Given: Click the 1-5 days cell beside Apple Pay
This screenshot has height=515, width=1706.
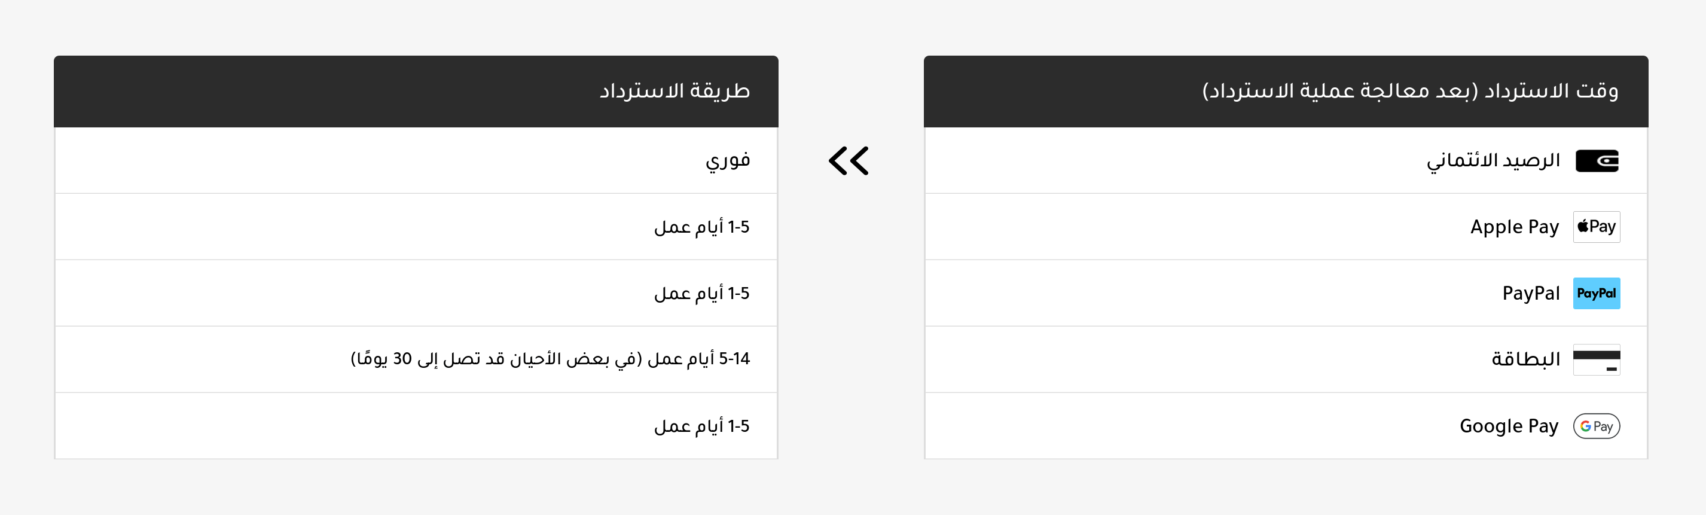Looking at the screenshot, I should [701, 227].
